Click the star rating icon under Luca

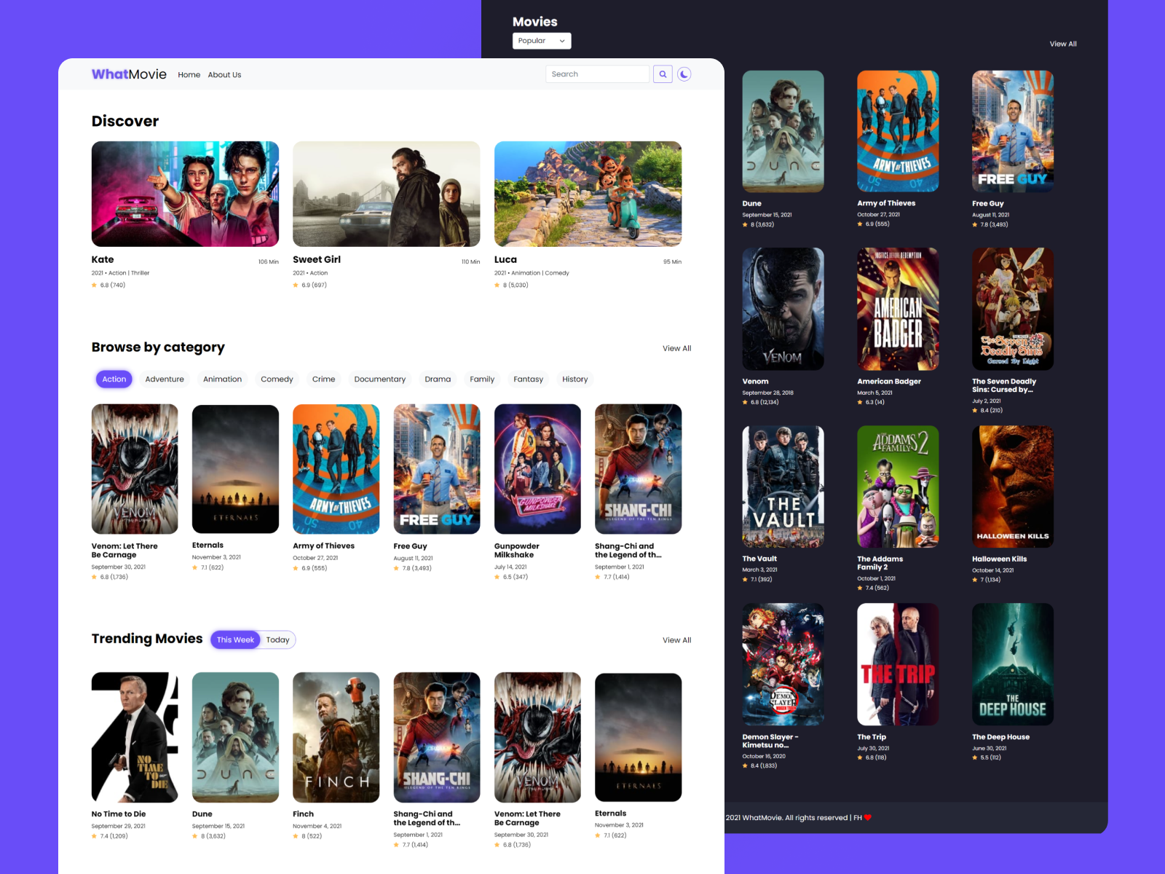(x=497, y=286)
